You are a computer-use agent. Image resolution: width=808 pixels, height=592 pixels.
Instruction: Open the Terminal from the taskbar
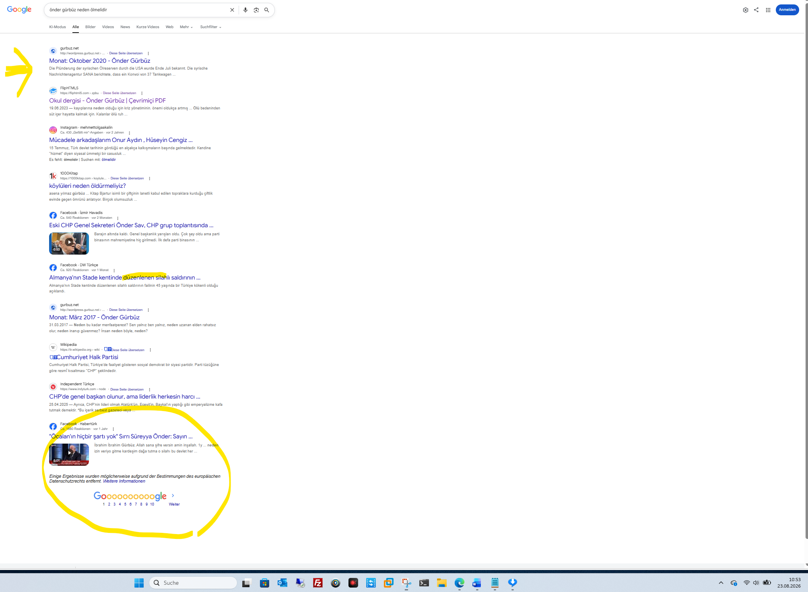(x=424, y=583)
